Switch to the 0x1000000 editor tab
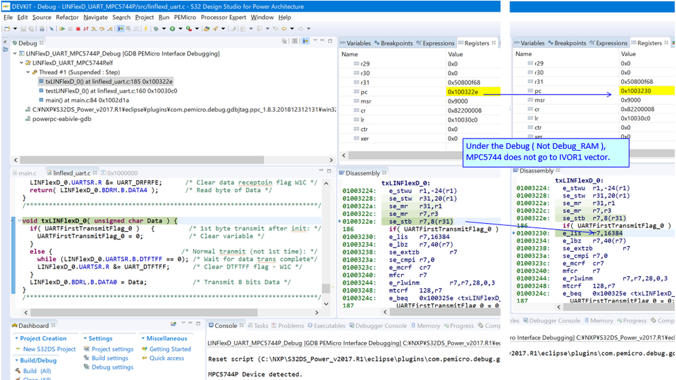The height and width of the screenshot is (380, 676). tap(119, 173)
